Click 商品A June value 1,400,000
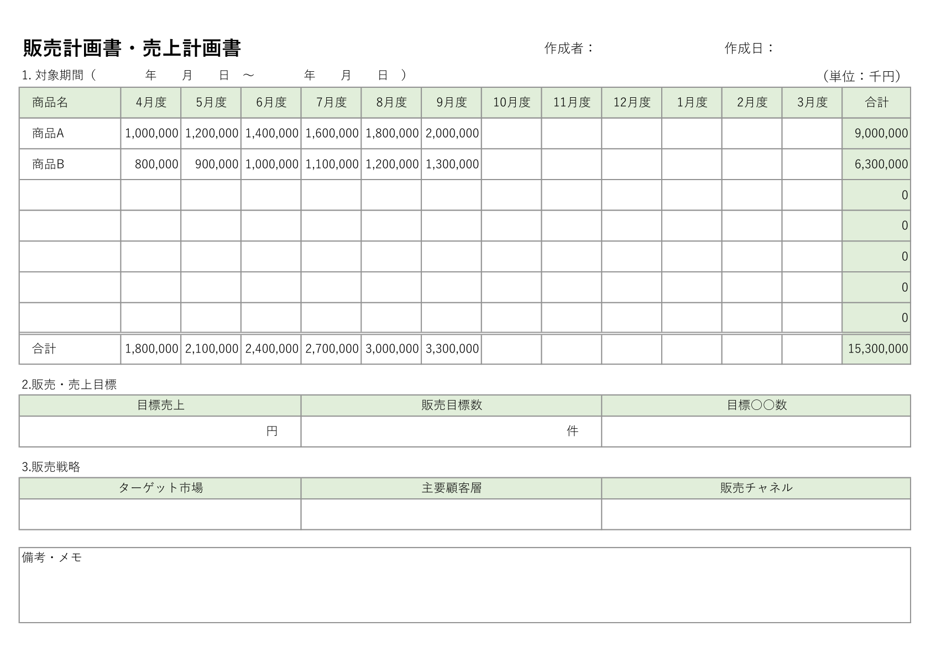The width and height of the screenshot is (931, 658). [x=272, y=134]
